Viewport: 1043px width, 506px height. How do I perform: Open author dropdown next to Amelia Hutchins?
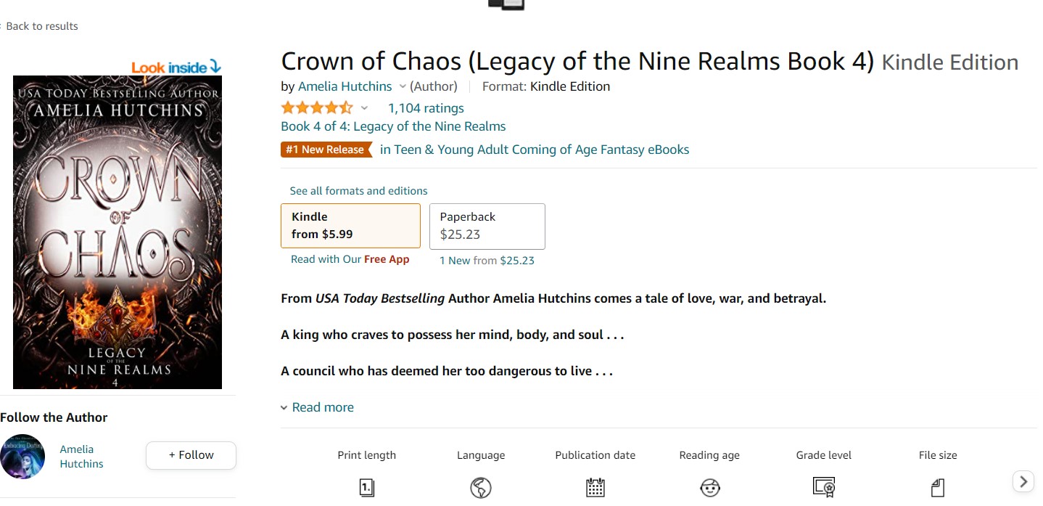coord(403,86)
